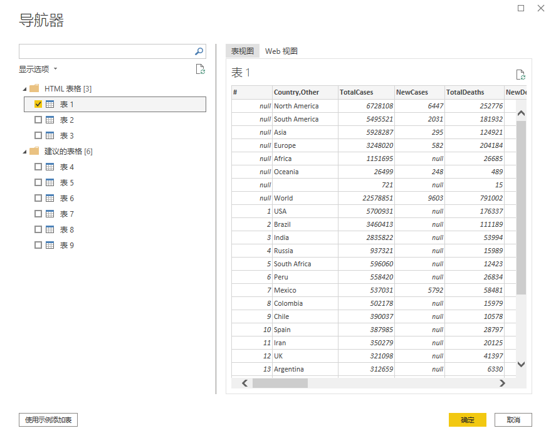This screenshot has height=438, width=551.
Task: Collapse the HTML 表格 tree group
Action: [x=24, y=89]
